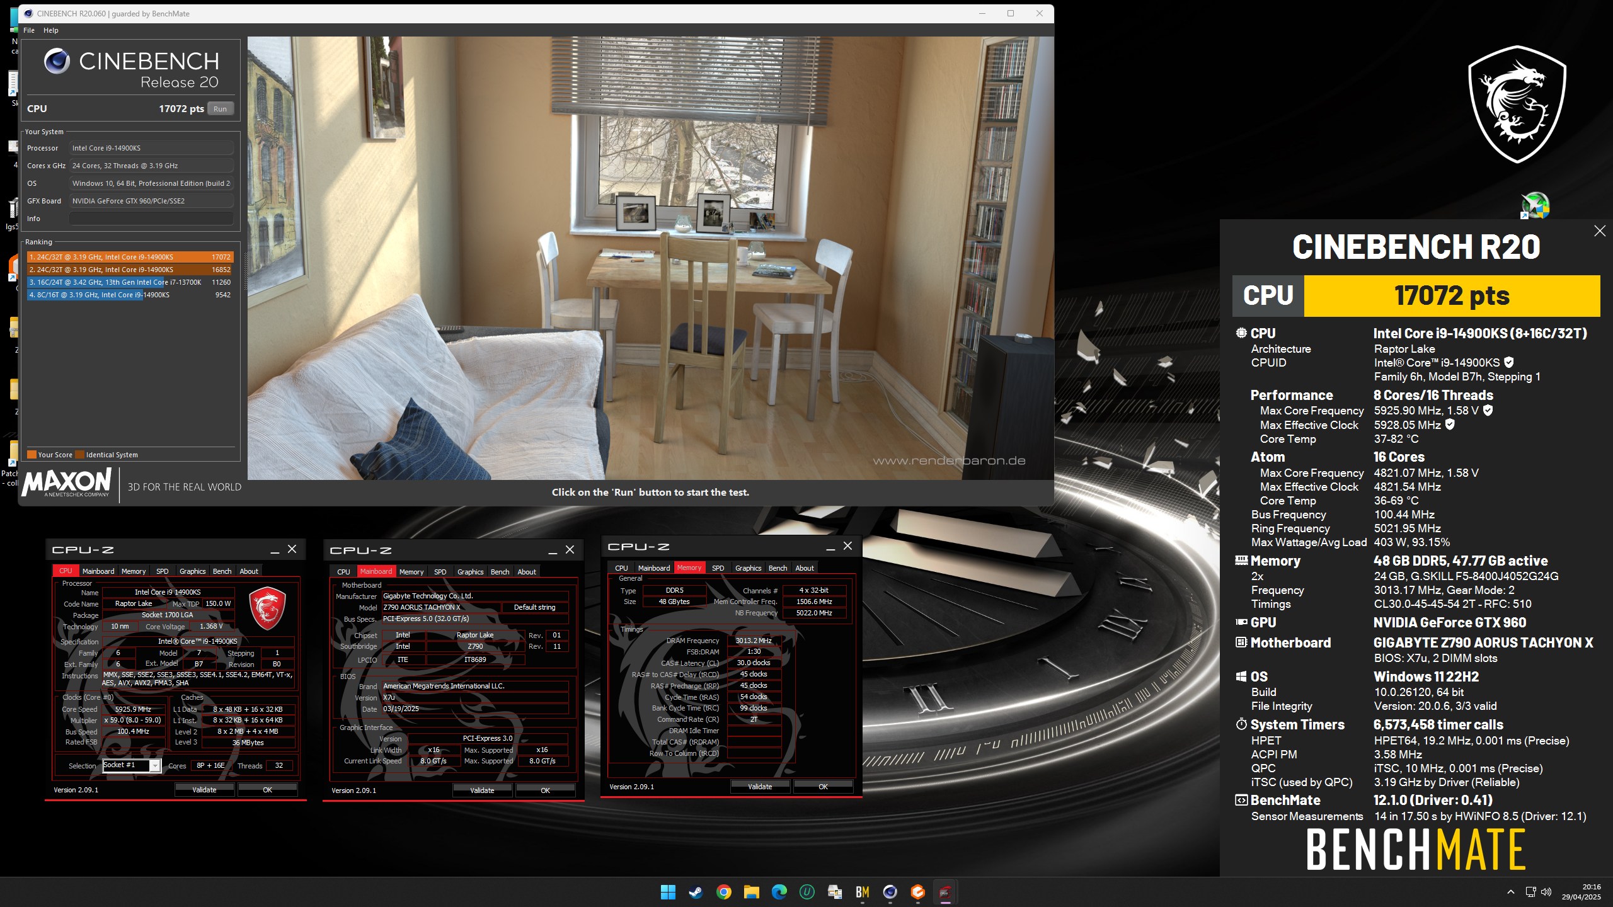The height and width of the screenshot is (907, 1613).
Task: Click OK in the right CPU-Z Memory window
Action: pos(824,787)
